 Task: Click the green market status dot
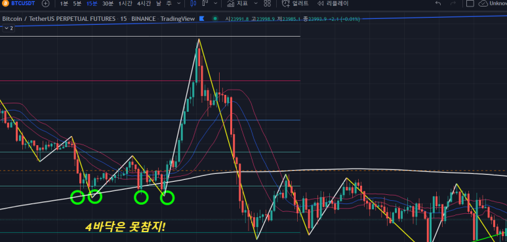click(215, 19)
